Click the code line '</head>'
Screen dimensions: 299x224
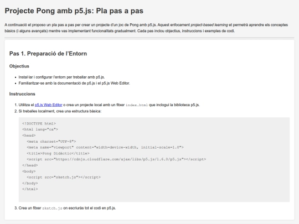pyautogui.click(x=30, y=165)
